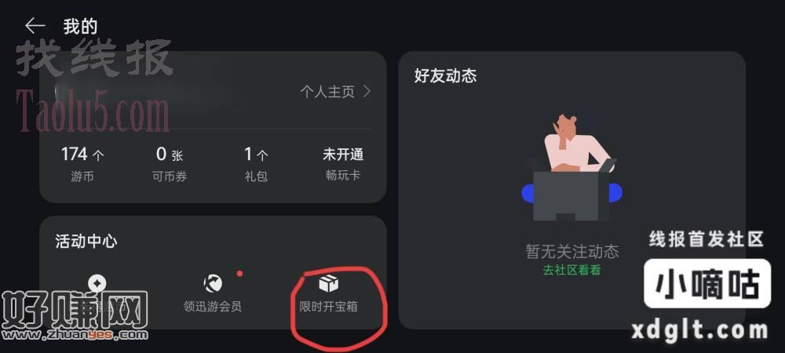785x353 pixels.
Task: Open the 0 张 可币券 coupons
Action: pos(170,163)
